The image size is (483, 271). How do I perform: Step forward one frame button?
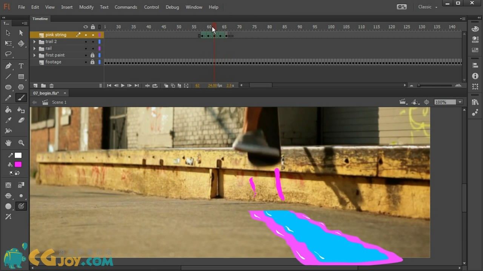tap(129, 85)
